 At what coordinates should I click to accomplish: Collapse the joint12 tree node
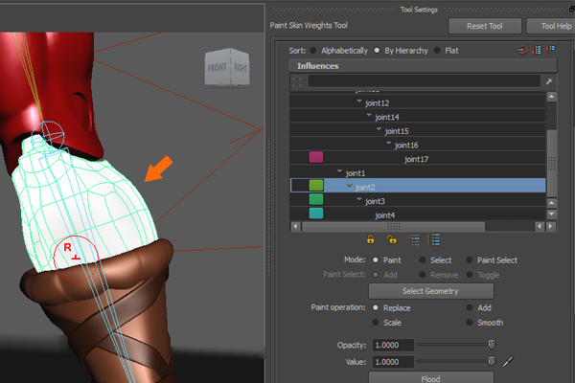[x=359, y=102]
